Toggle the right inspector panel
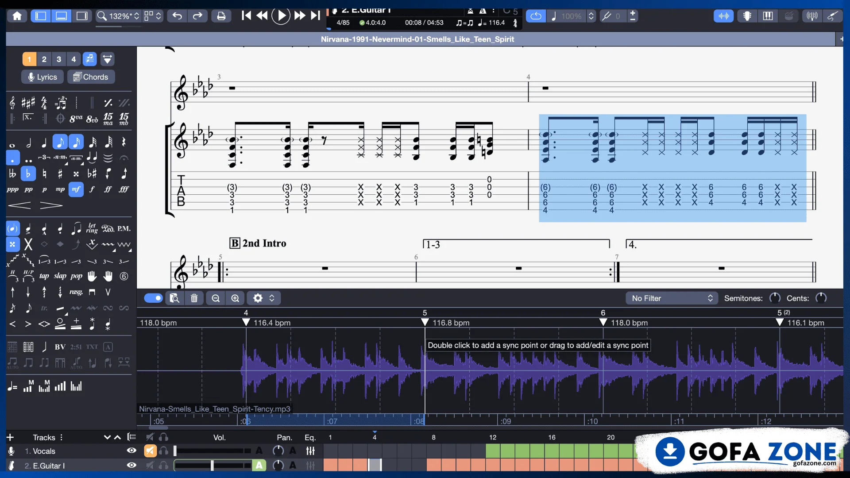The width and height of the screenshot is (850, 478). point(82,16)
